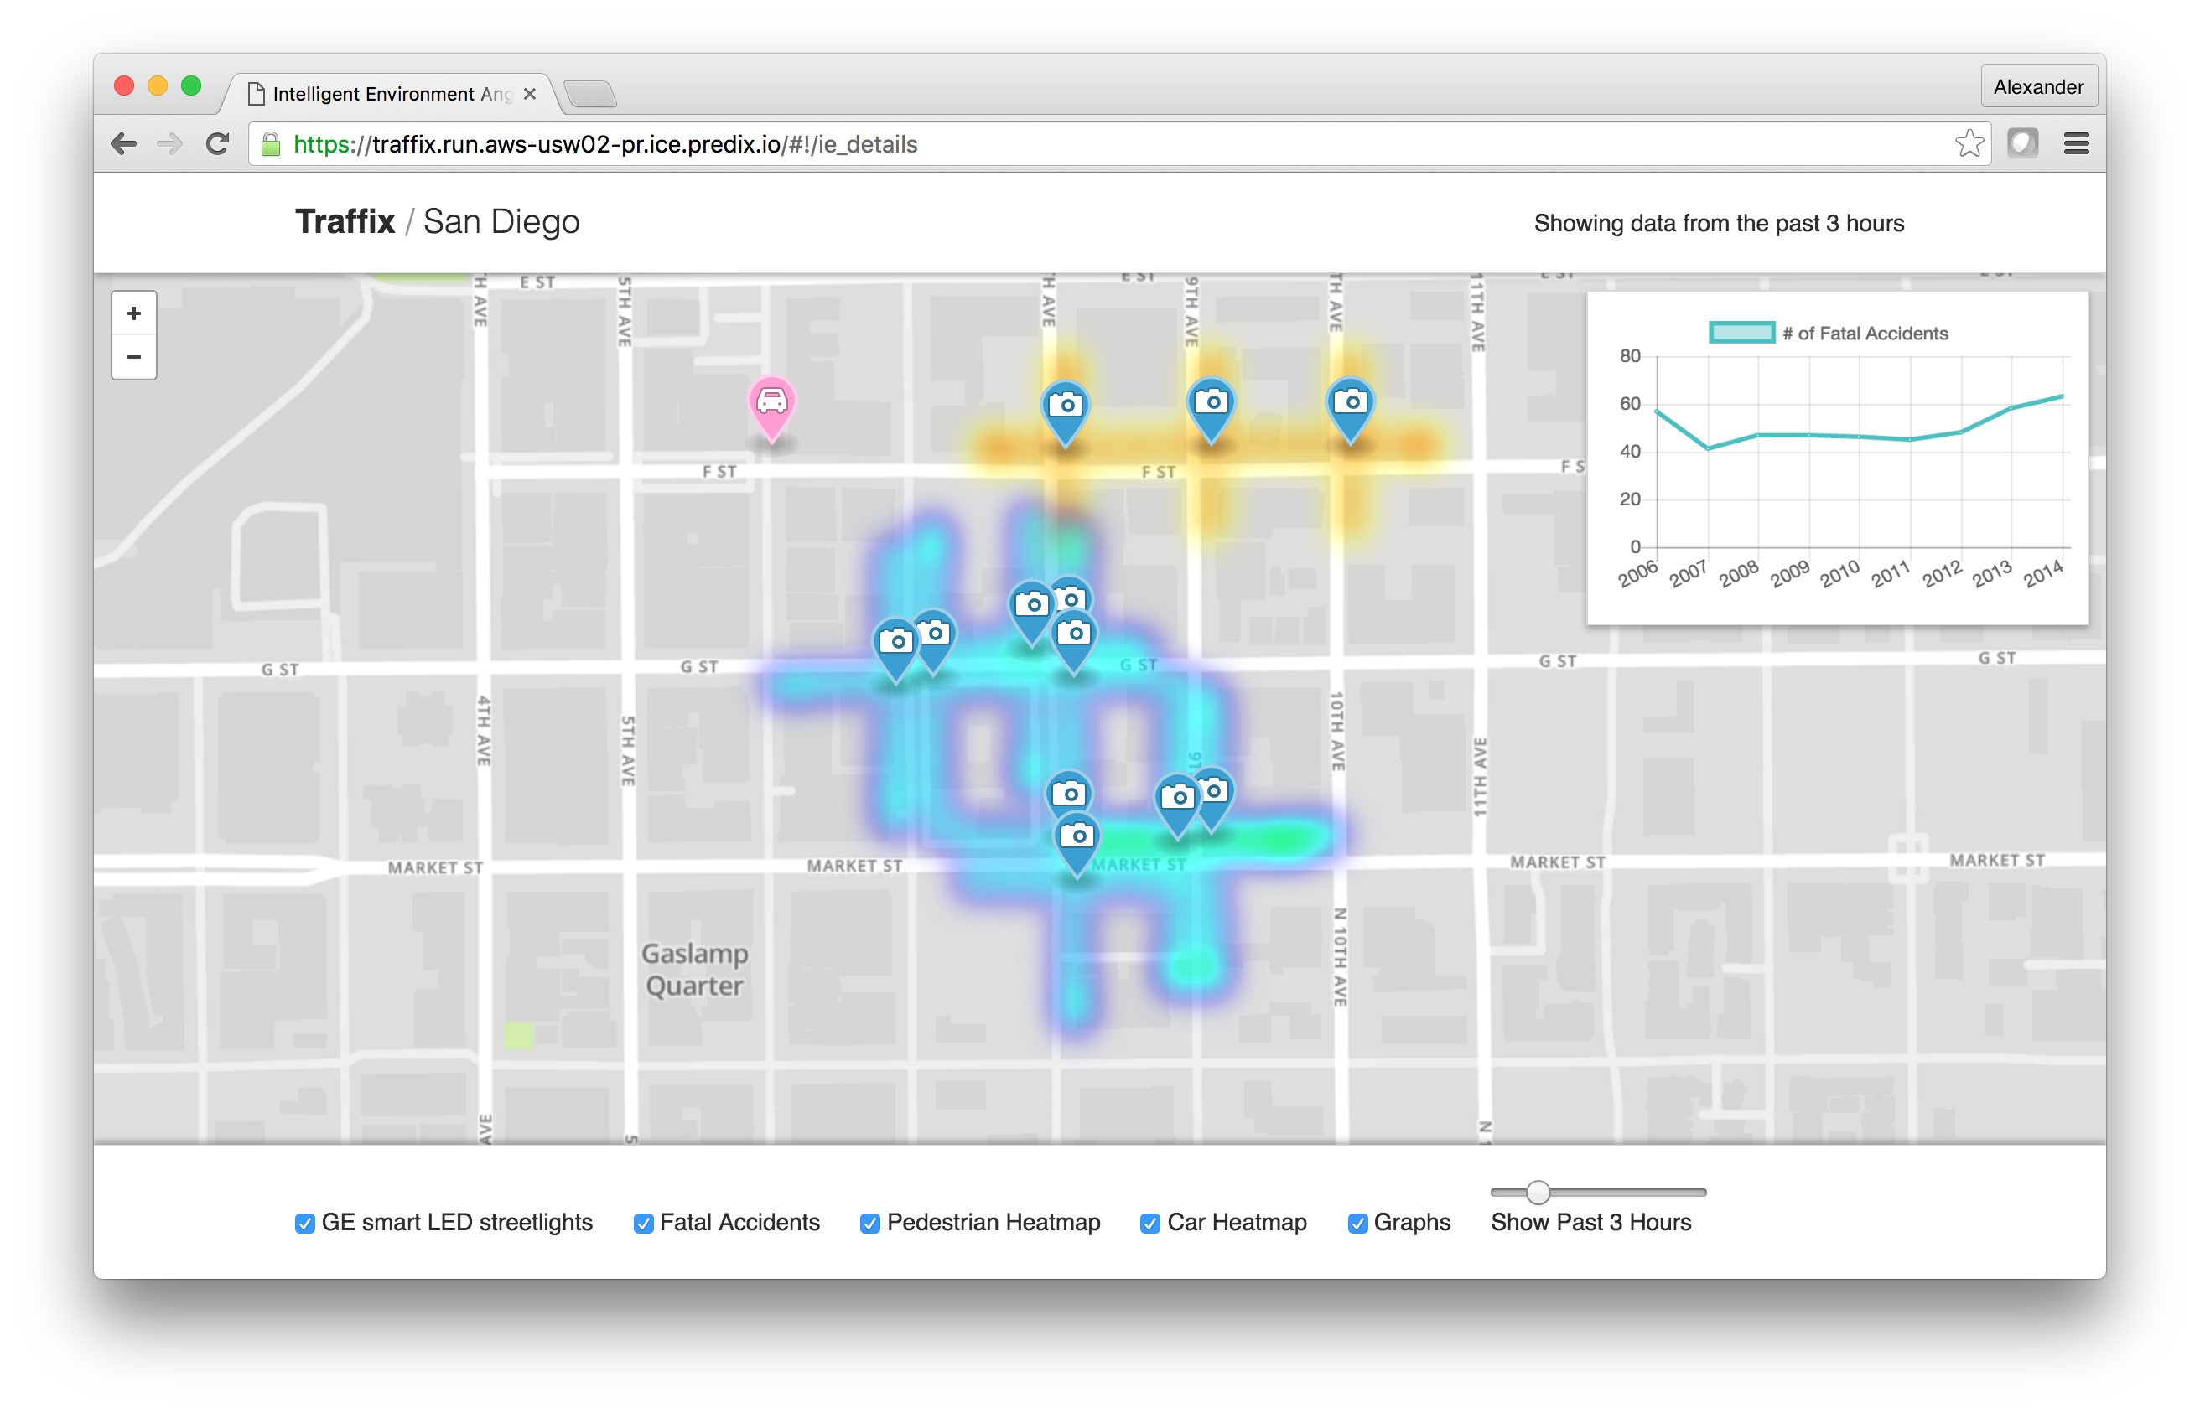Click the browser address bar URL
The width and height of the screenshot is (2200, 1413).
(606, 144)
